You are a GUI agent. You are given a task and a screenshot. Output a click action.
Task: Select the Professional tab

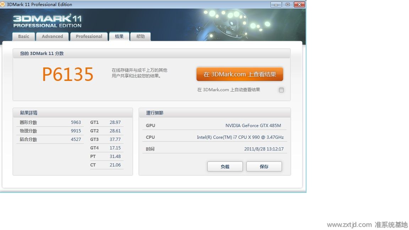click(x=89, y=37)
